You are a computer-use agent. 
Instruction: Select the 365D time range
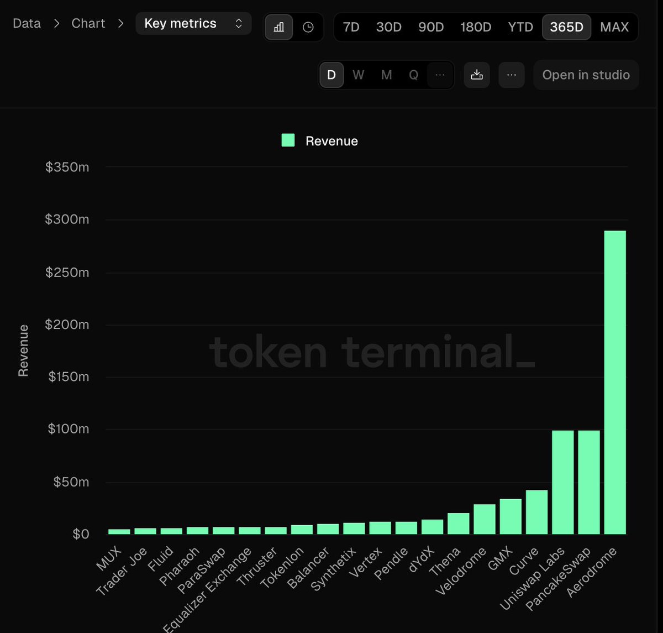567,27
